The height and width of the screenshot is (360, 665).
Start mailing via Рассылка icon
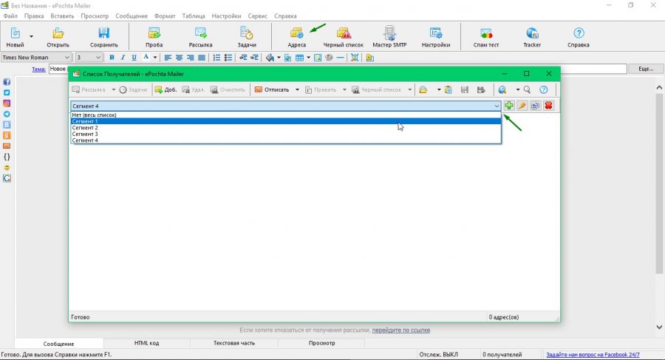coord(200,33)
